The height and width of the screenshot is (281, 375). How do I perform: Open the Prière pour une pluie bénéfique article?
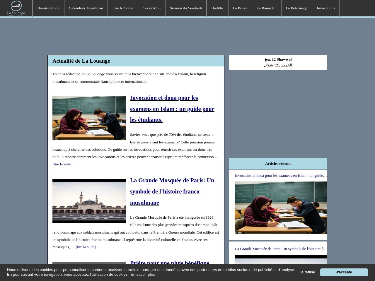point(170,263)
